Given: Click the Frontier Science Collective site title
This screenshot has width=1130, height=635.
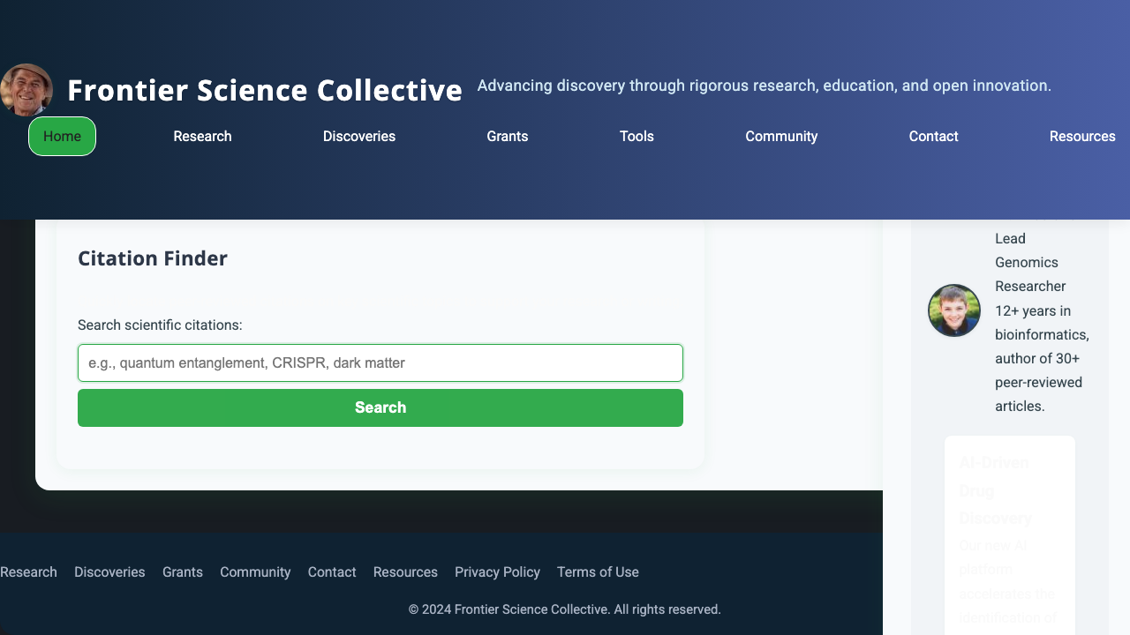Looking at the screenshot, I should tap(265, 90).
